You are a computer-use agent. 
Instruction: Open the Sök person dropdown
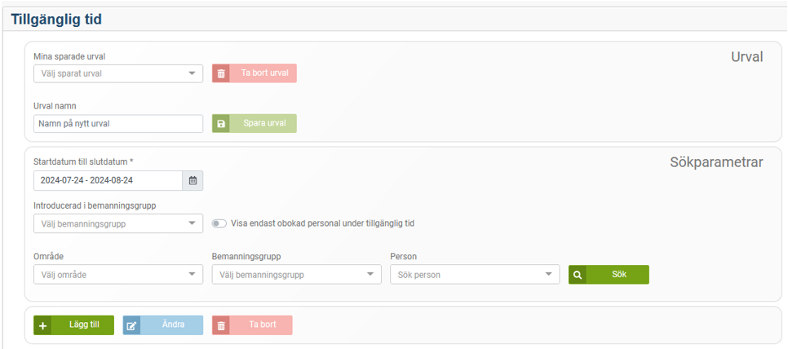click(475, 275)
